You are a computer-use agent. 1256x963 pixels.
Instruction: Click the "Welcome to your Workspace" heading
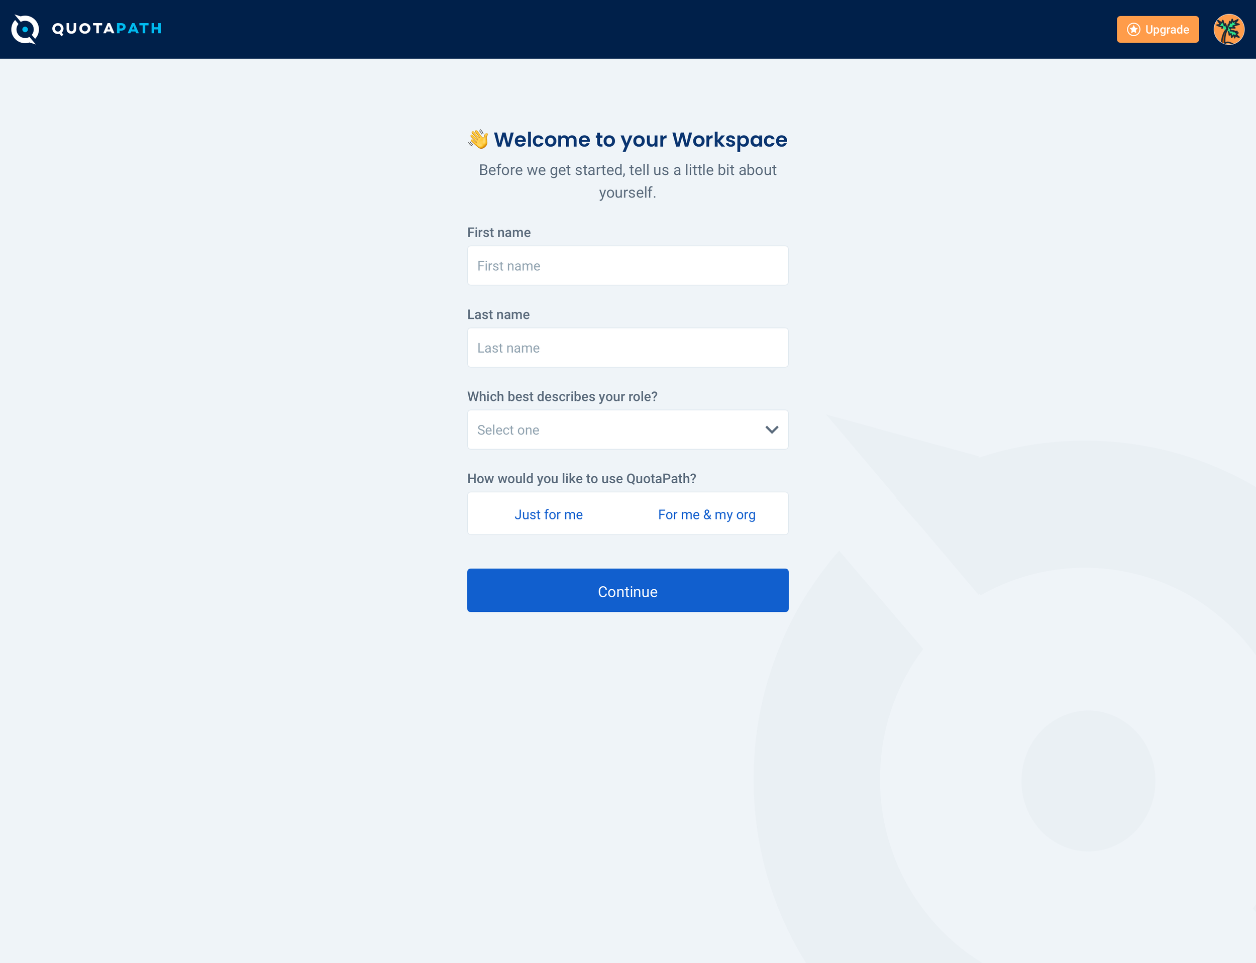pos(641,140)
